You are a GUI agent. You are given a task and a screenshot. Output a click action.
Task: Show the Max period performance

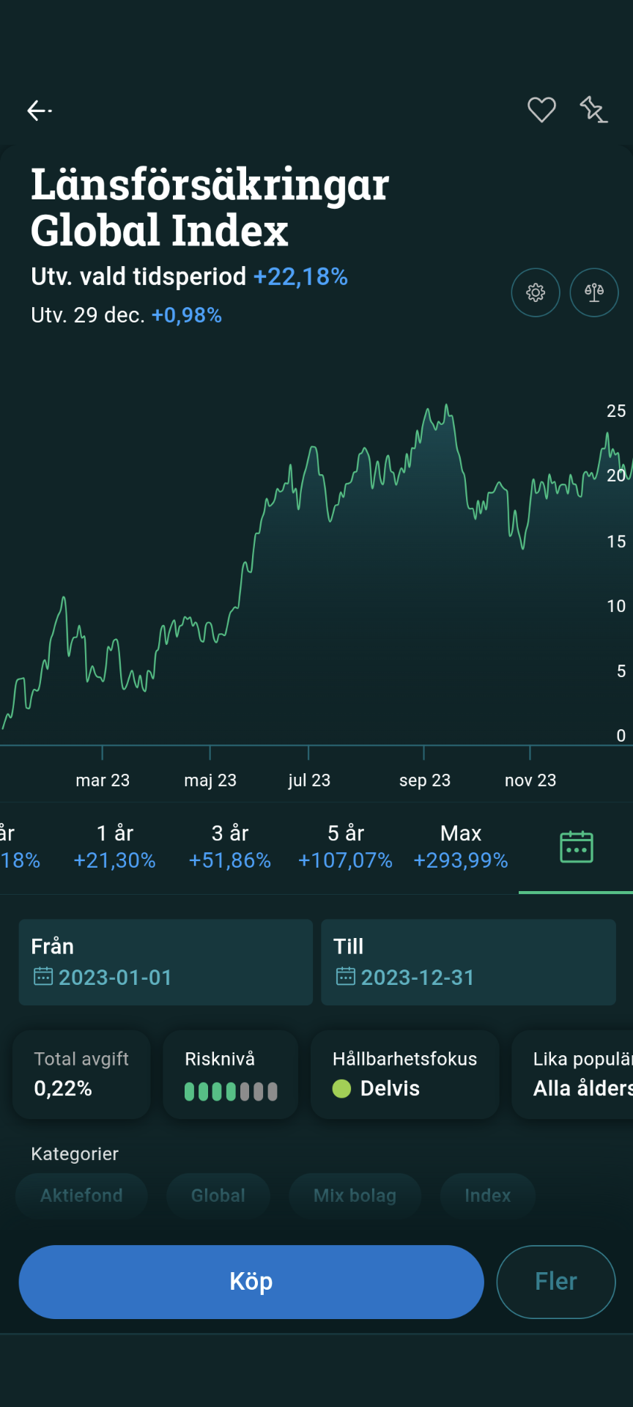click(461, 846)
